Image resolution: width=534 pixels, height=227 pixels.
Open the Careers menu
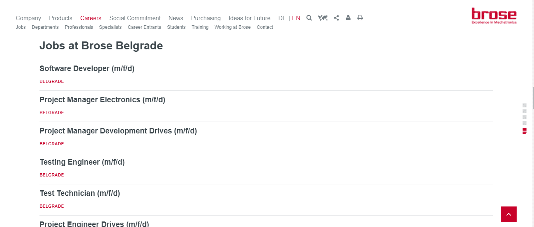(x=91, y=18)
